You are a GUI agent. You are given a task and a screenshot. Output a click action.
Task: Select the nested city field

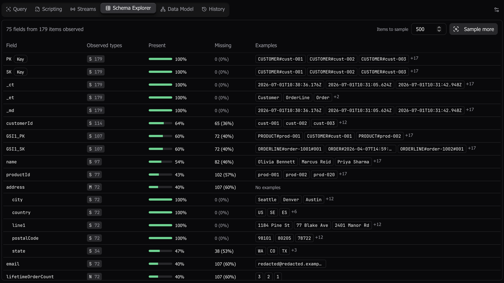click(17, 200)
